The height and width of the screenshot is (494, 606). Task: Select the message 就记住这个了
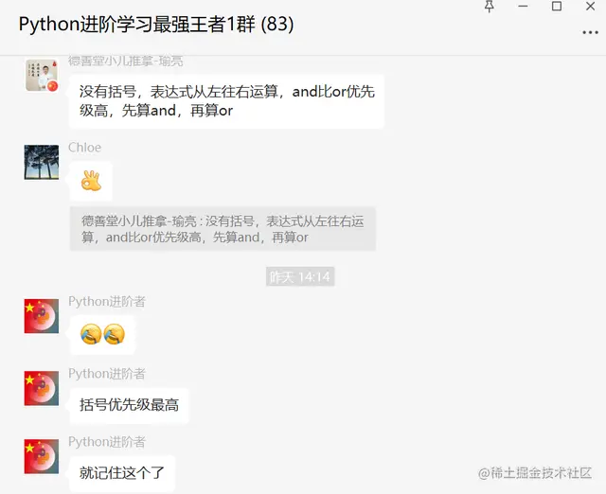click(x=122, y=473)
